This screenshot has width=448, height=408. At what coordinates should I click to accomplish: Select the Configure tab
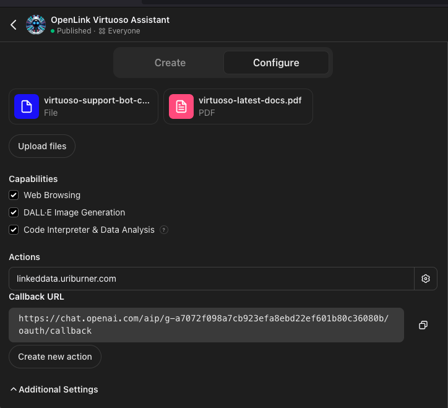pos(276,63)
